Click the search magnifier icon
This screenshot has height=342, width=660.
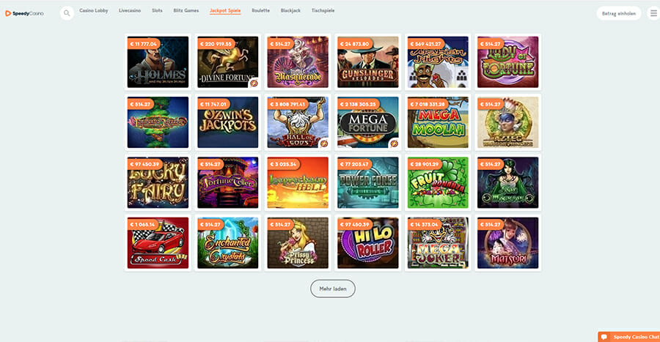tap(67, 13)
